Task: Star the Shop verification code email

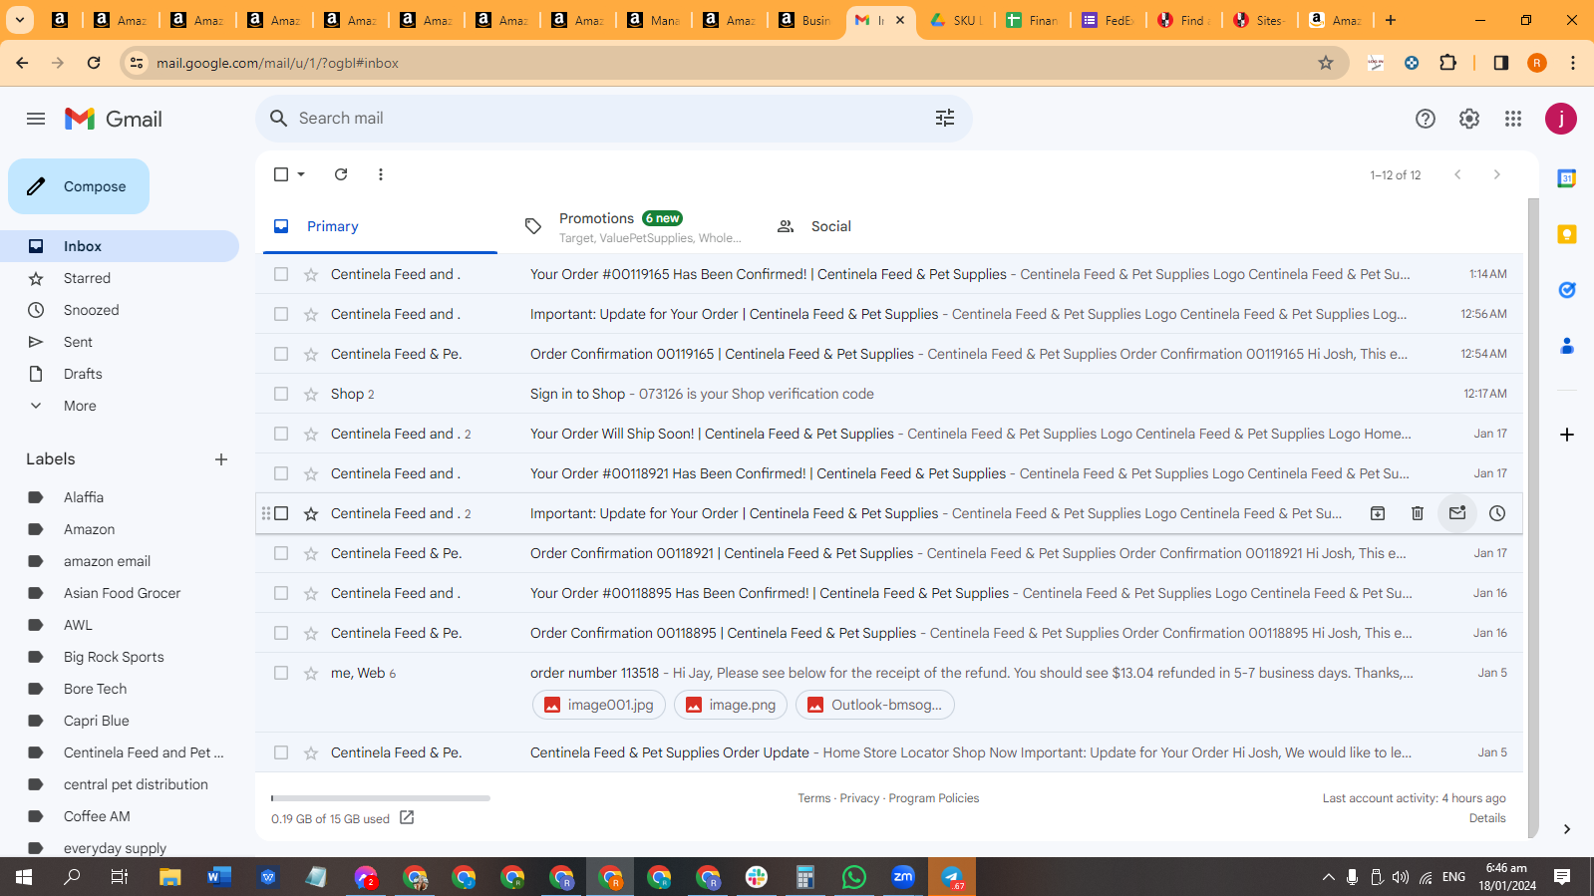Action: coord(311,394)
